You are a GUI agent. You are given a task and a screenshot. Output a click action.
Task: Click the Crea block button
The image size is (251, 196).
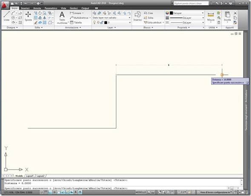tap(148, 13)
